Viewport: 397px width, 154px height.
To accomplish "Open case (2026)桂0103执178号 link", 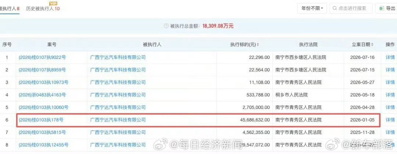I will [41, 120].
